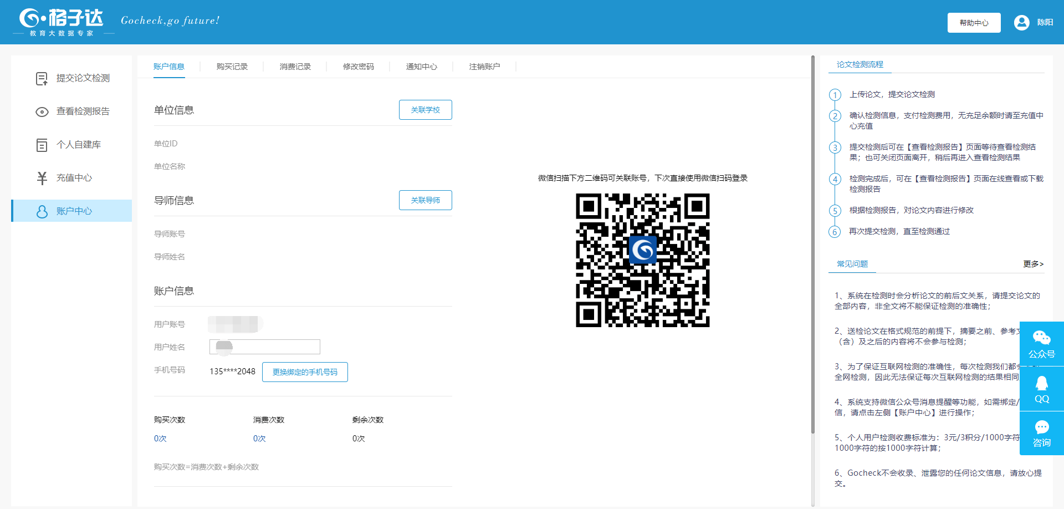This screenshot has height=509, width=1064.
Task: Switch to the 注销账户 tab
Action: (x=485, y=67)
